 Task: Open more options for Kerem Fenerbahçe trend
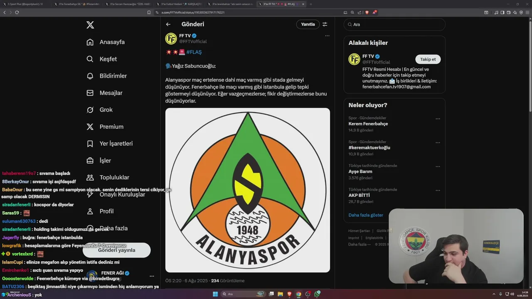pos(438,119)
